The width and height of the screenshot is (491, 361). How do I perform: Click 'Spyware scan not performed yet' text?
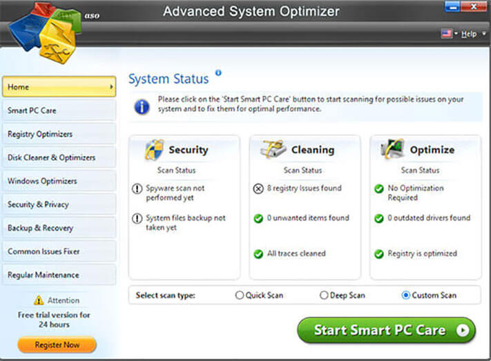pyautogui.click(x=175, y=193)
